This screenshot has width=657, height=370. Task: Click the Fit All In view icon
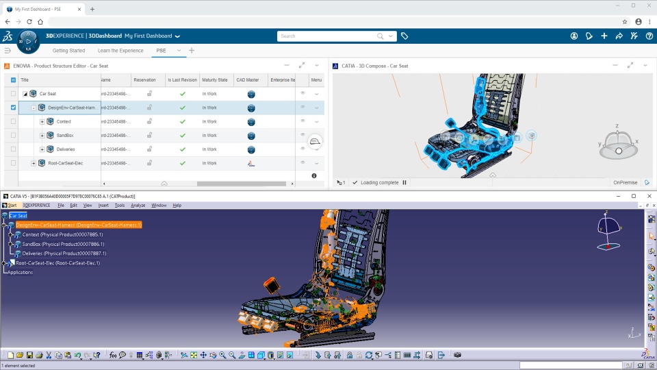(194, 356)
